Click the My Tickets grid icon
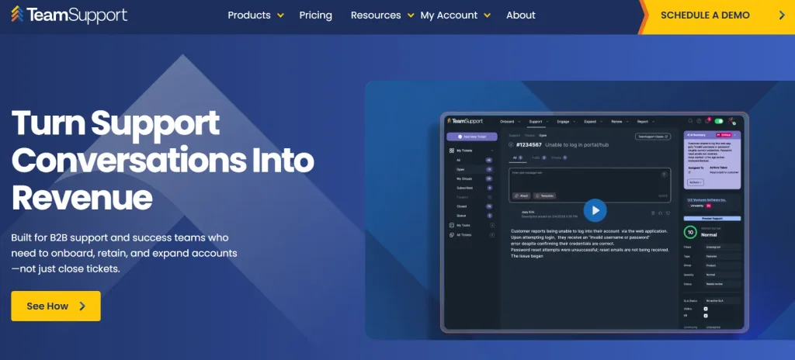795x360 pixels. click(451, 151)
